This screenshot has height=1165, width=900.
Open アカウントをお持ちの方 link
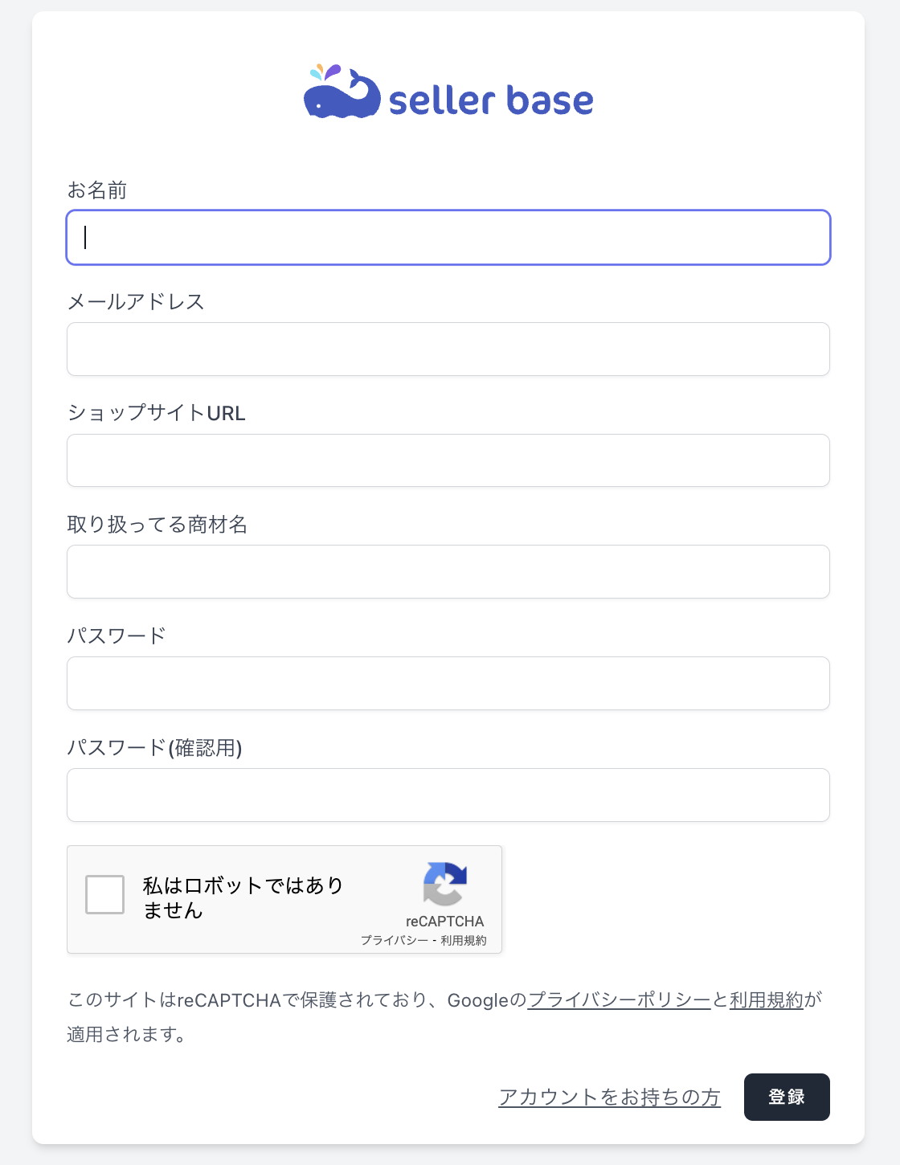coord(610,1096)
